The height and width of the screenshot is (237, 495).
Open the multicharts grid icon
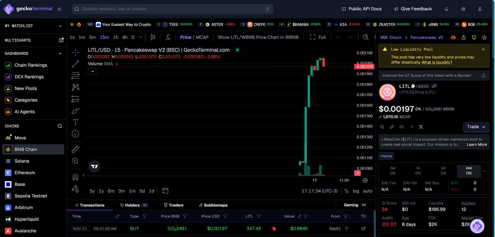[61, 40]
